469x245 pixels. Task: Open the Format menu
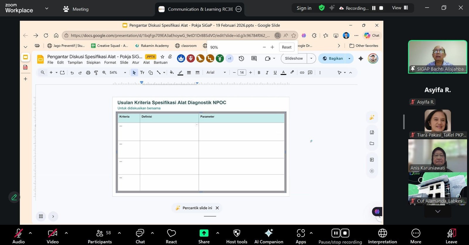point(110,63)
